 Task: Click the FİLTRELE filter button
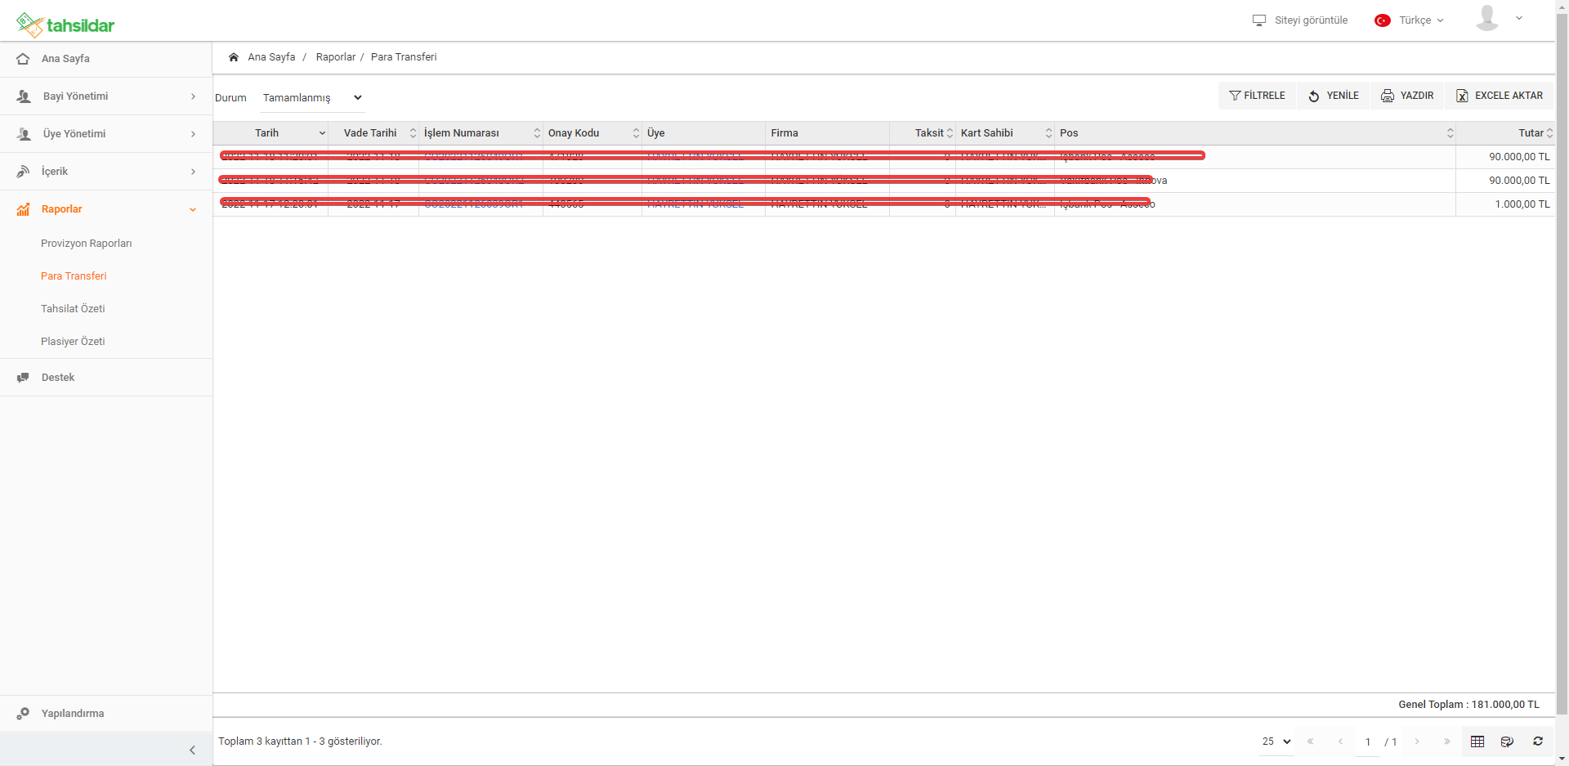point(1257,96)
